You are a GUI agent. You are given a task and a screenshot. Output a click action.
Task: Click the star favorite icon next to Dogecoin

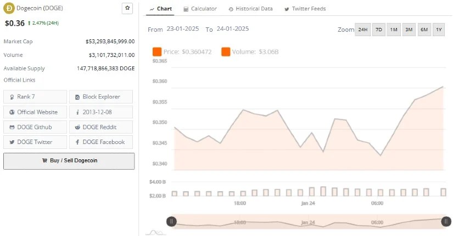127,8
